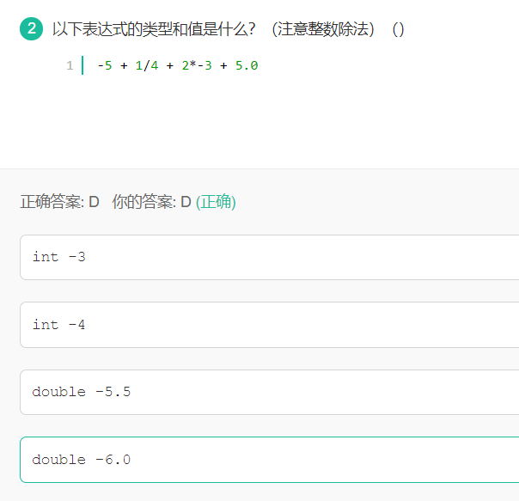This screenshot has width=519, height=501.
Task: Click the green "(正确)" status text
Action: pyautogui.click(x=216, y=202)
